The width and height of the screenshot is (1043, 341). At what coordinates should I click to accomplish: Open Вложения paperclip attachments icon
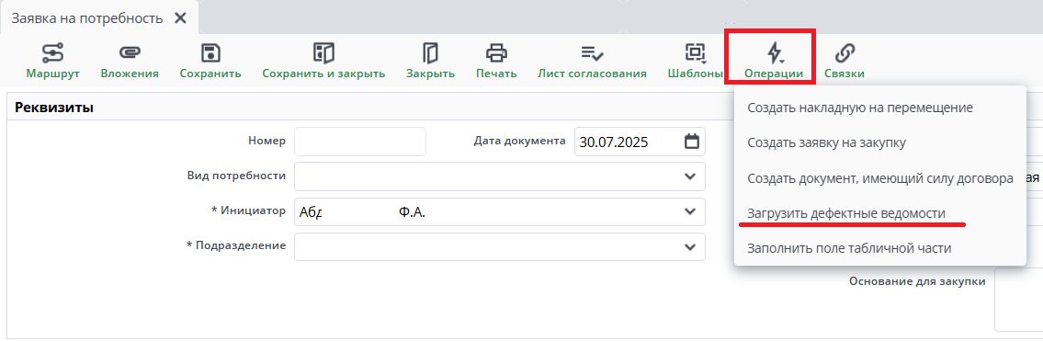[130, 52]
